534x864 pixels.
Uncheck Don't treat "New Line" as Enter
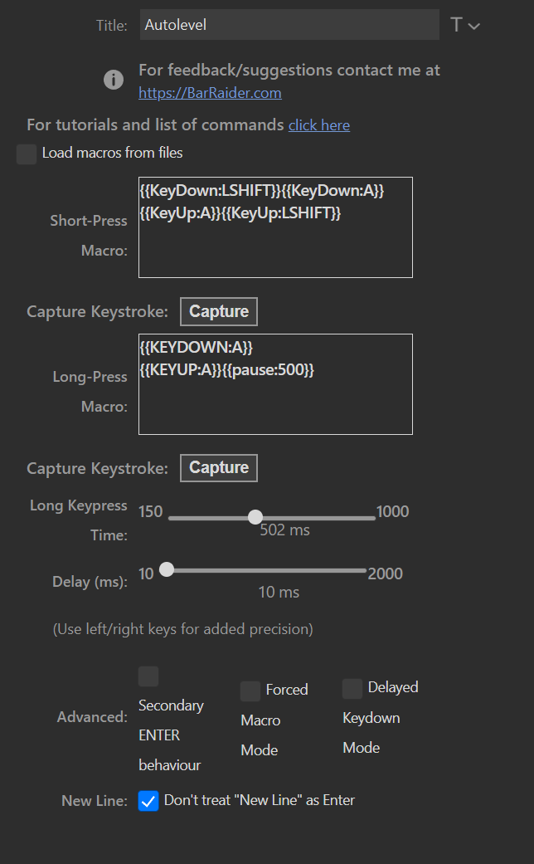[148, 801]
